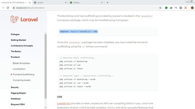The image size is (195, 109).
Task: Go to Frontend Scaffolding page
Action: [x=23, y=74]
